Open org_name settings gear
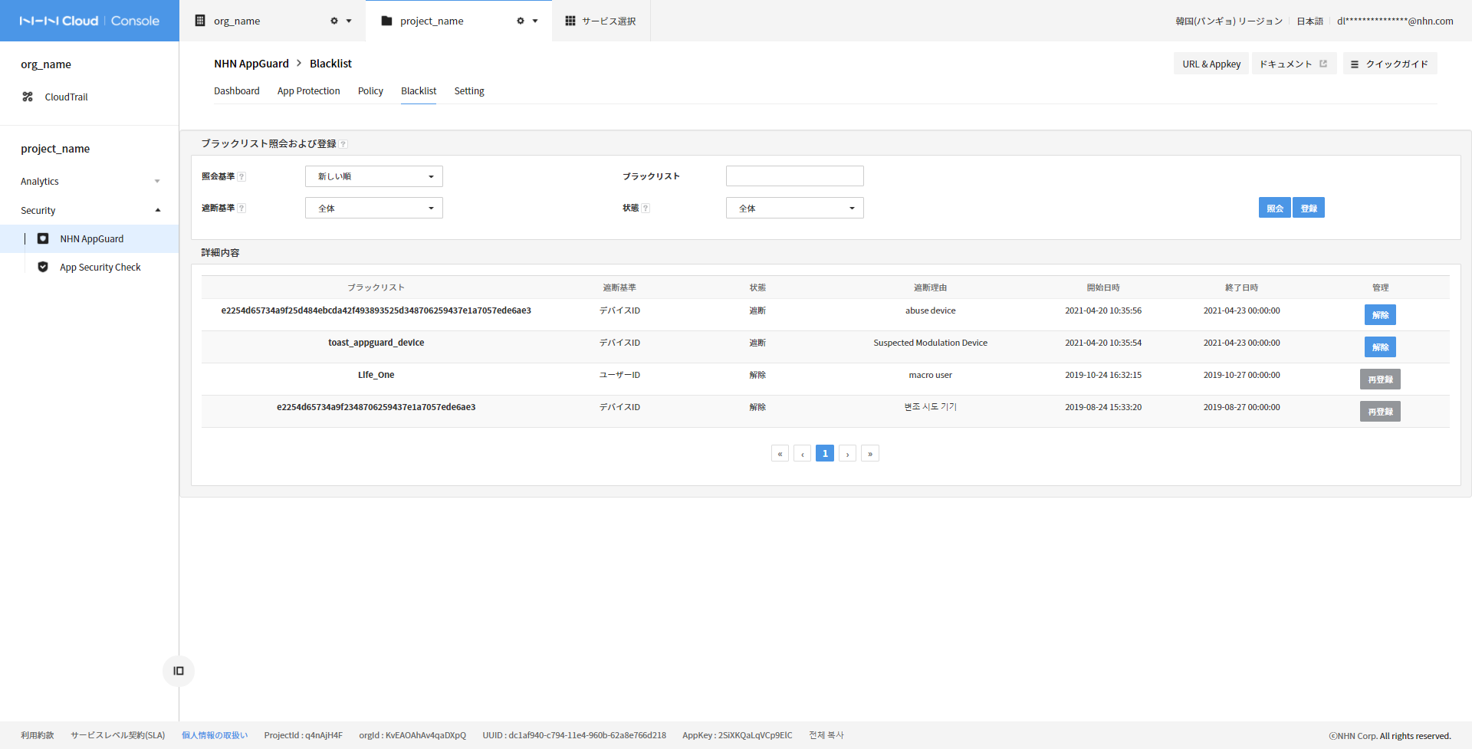This screenshot has width=1472, height=749. [334, 21]
